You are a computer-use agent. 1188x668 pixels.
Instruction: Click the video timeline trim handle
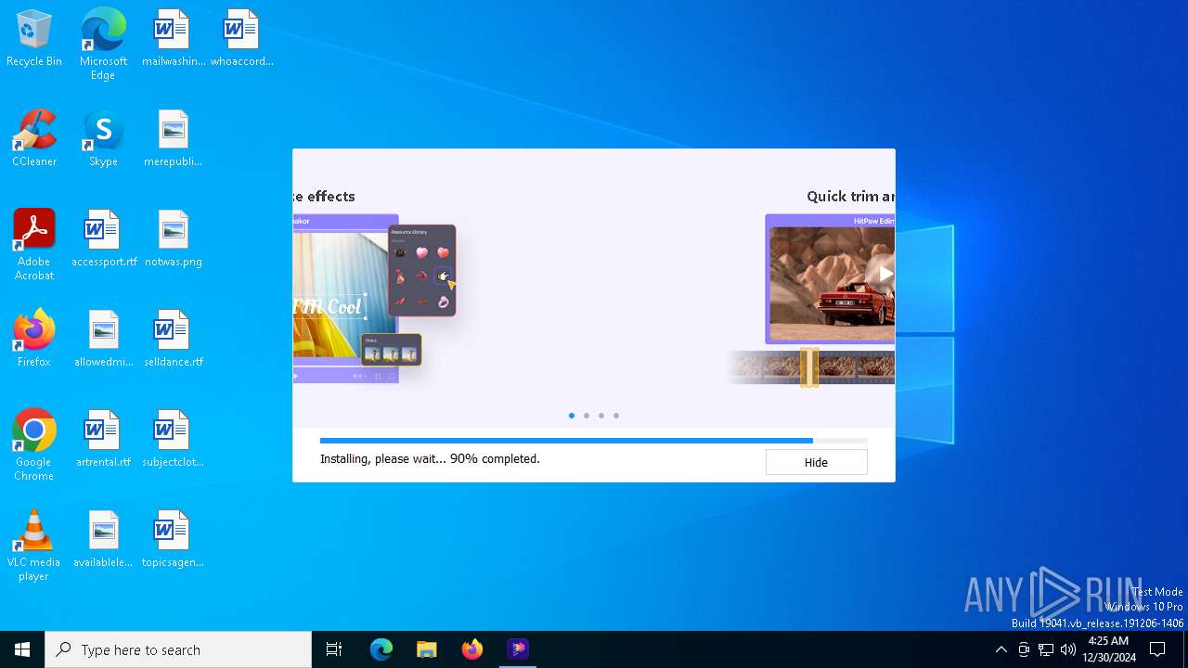[x=809, y=367]
